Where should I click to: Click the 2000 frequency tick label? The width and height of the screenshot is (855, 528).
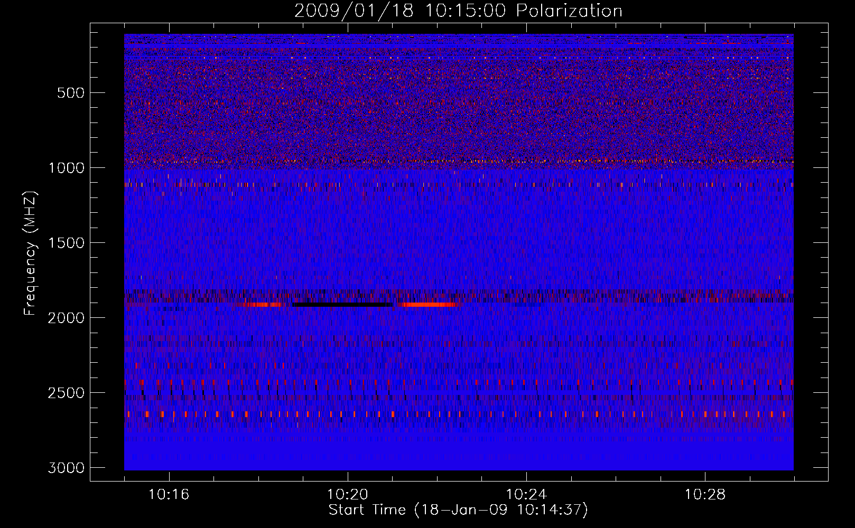point(66,318)
